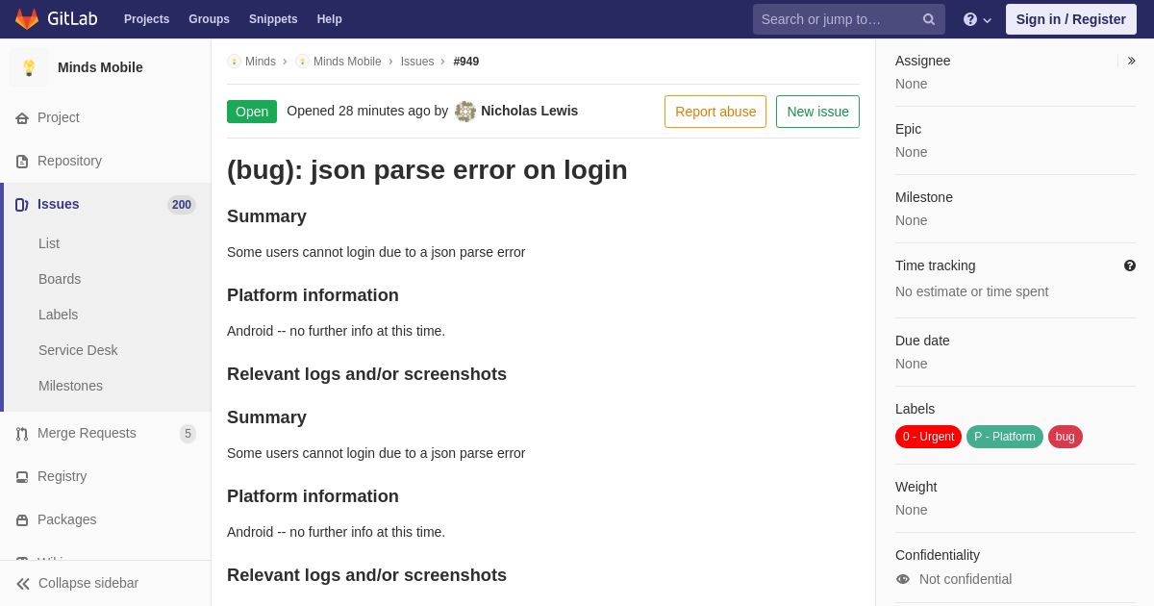Click the Issues breadcrumb link
The height and width of the screenshot is (606, 1154).
point(417,62)
